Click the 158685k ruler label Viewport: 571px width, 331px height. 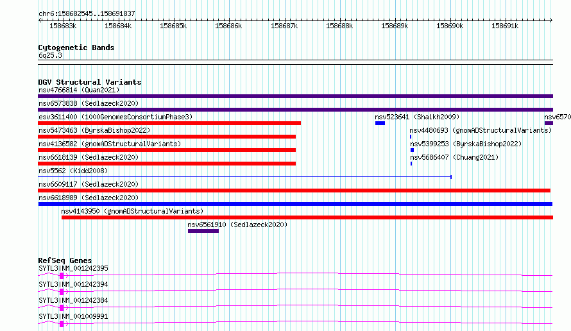173,26
